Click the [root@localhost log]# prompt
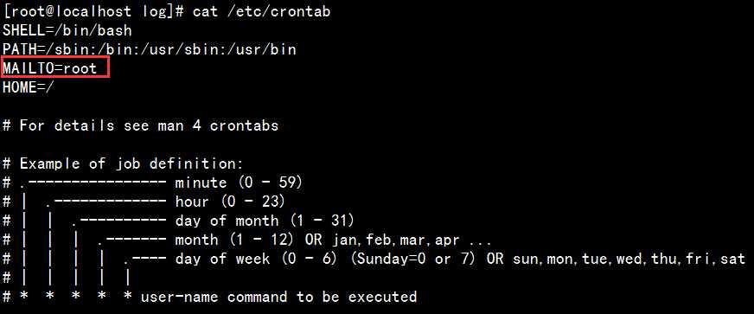The image size is (754, 314). pyautogui.click(x=93, y=11)
